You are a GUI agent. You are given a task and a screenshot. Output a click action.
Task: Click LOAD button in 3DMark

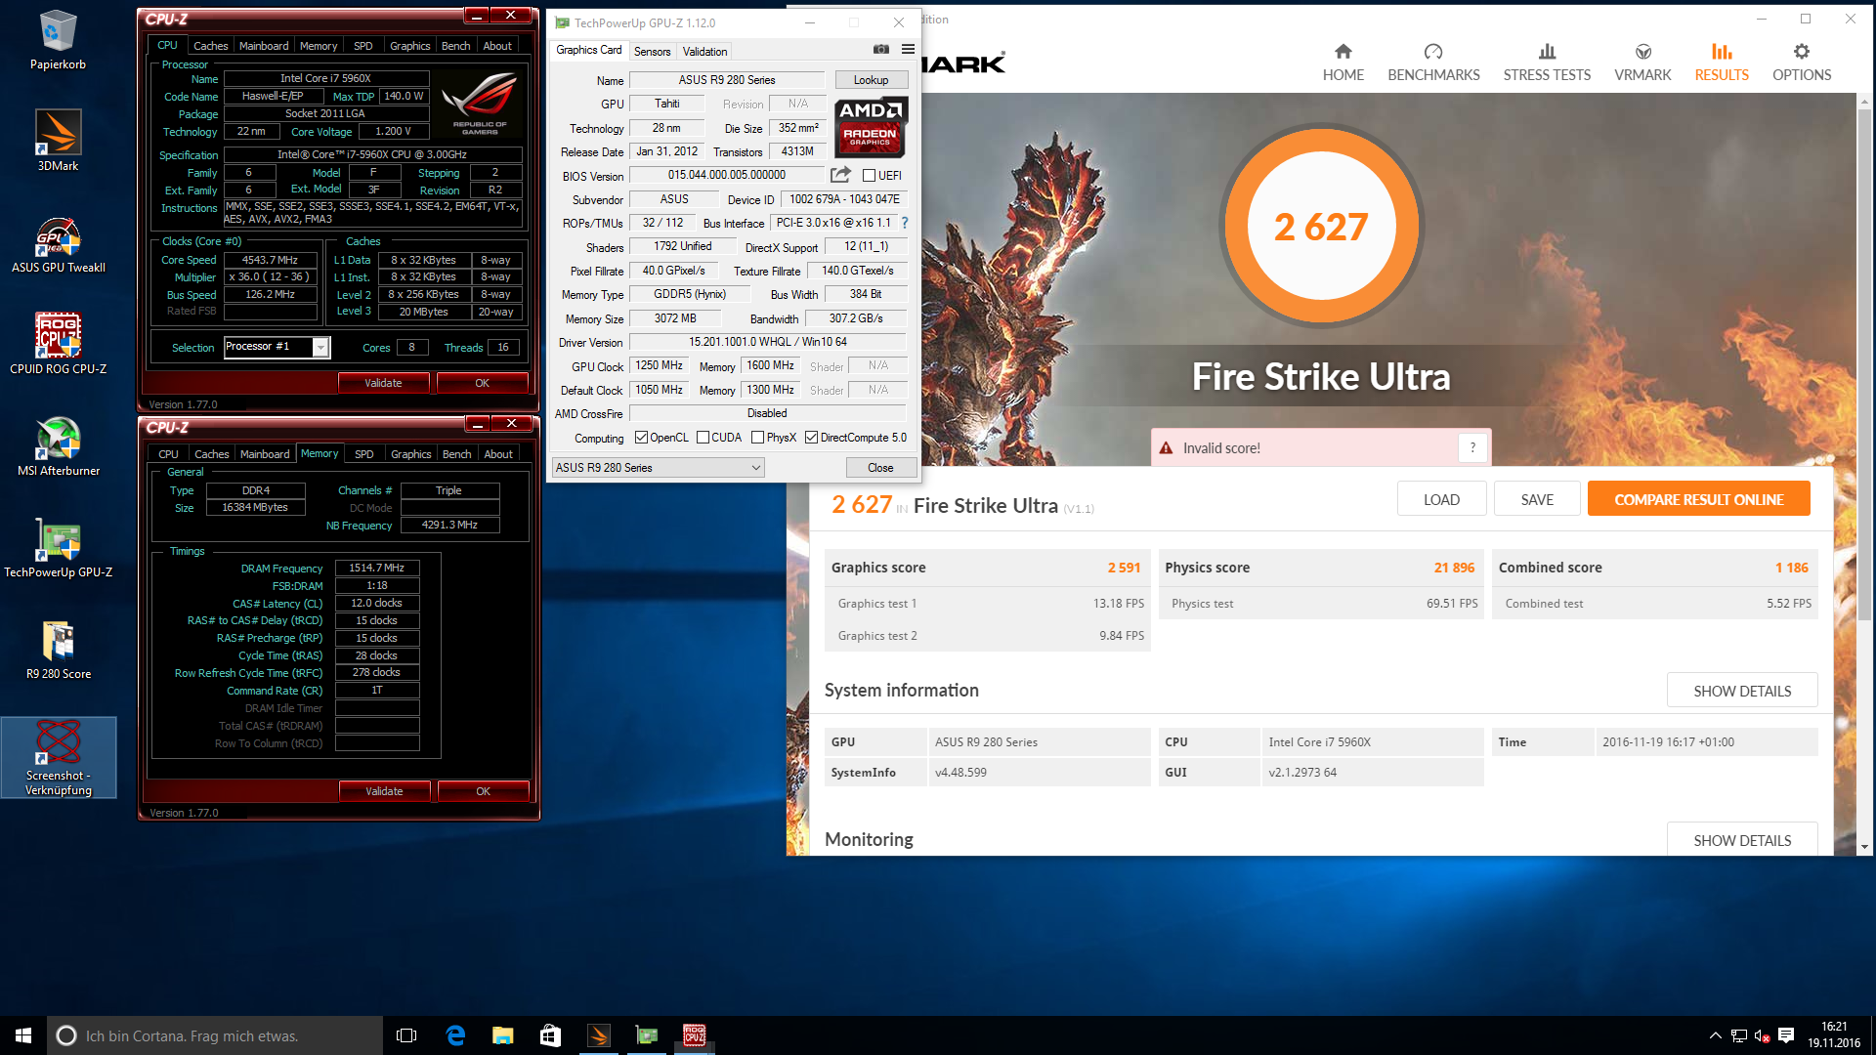pyautogui.click(x=1441, y=499)
